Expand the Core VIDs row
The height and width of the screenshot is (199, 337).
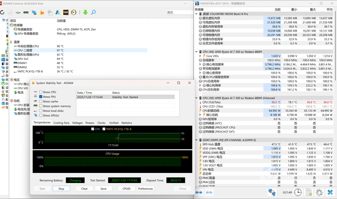[x=200, y=56]
